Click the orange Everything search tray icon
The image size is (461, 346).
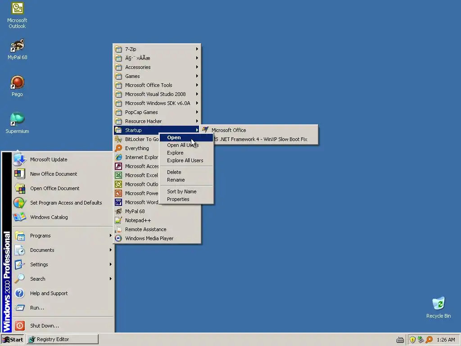pyautogui.click(x=429, y=340)
